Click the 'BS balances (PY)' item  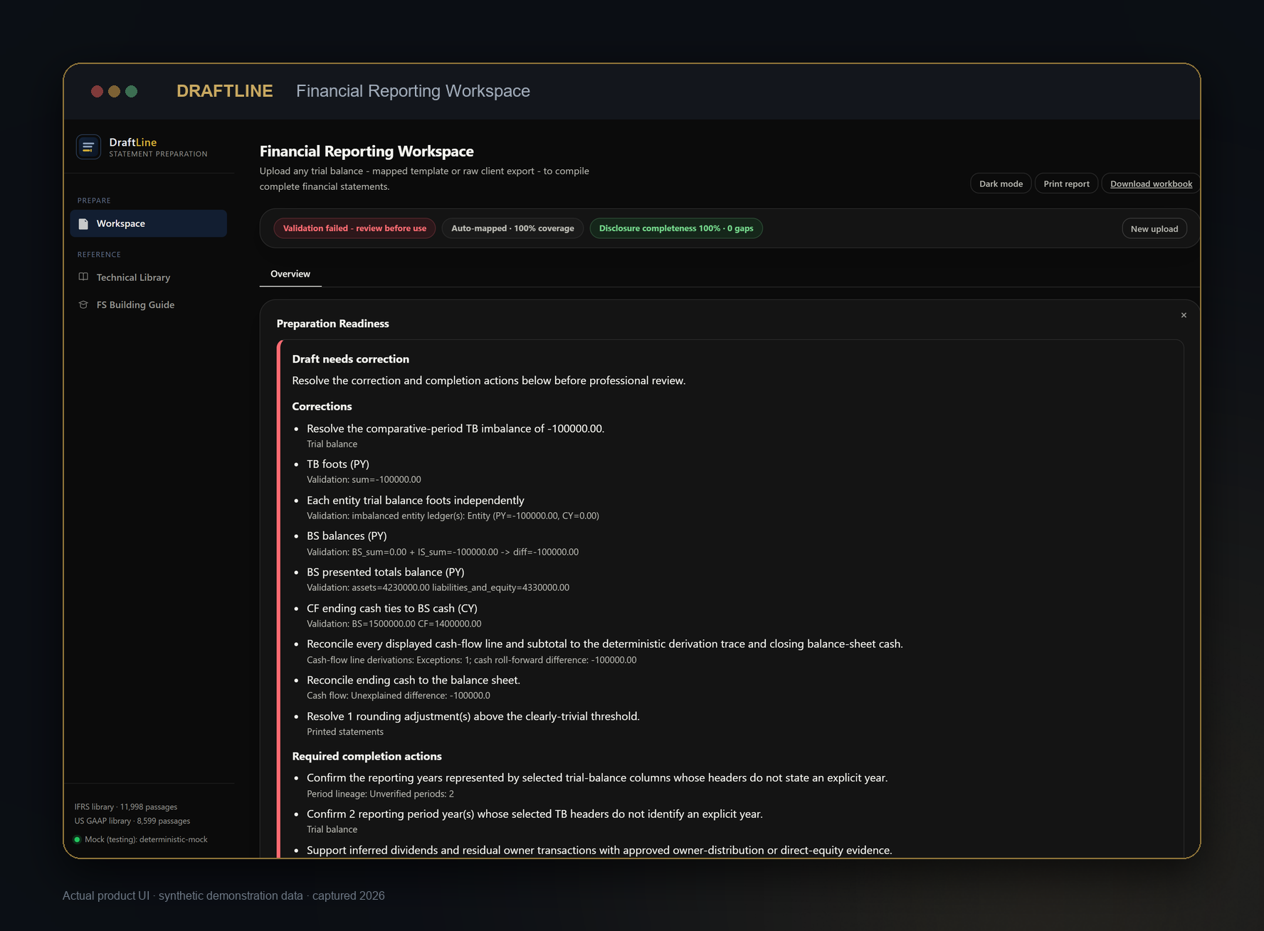point(347,536)
